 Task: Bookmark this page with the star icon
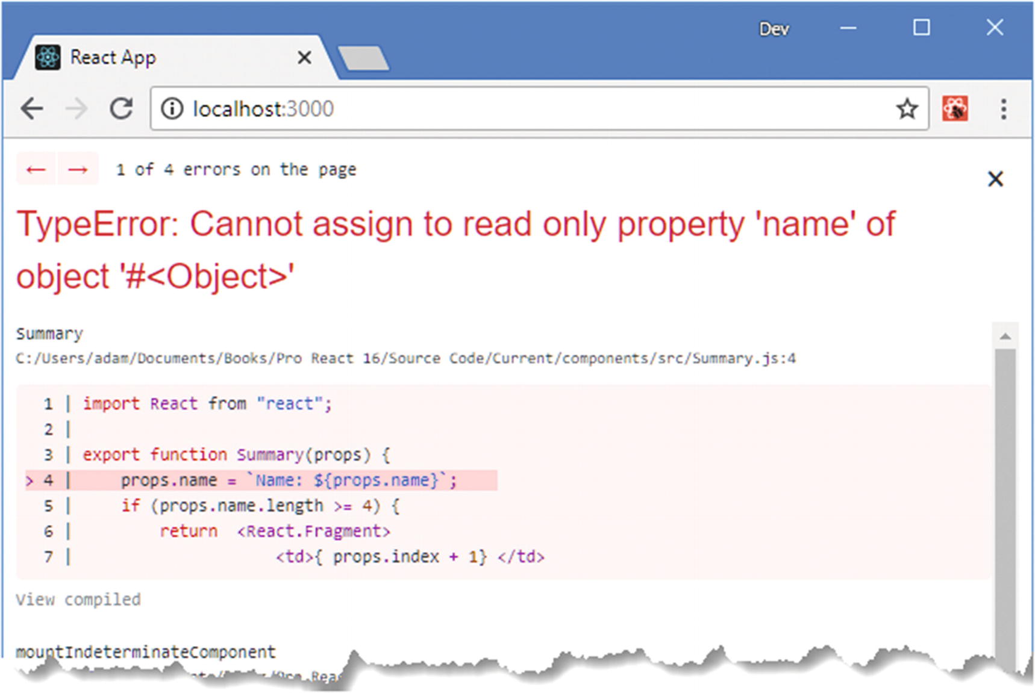[907, 109]
